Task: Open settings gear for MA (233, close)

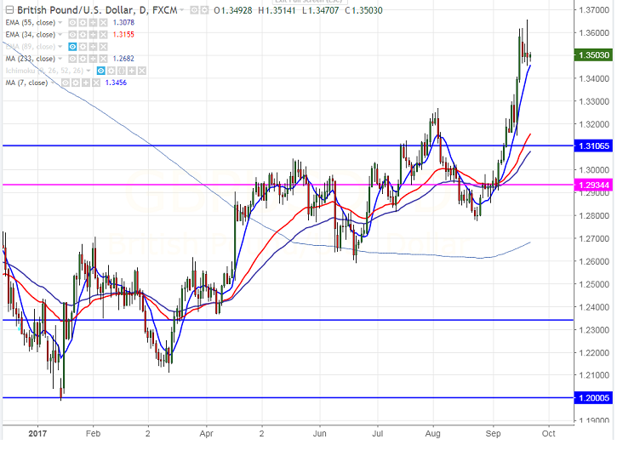Action: tap(83, 59)
